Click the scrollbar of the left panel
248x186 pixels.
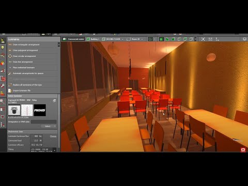tap(59, 120)
